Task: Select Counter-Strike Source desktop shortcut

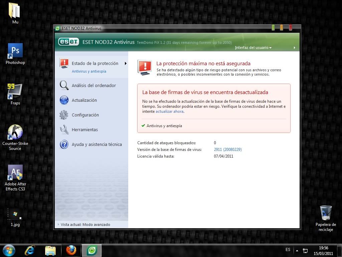Action: pyautogui.click(x=15, y=138)
